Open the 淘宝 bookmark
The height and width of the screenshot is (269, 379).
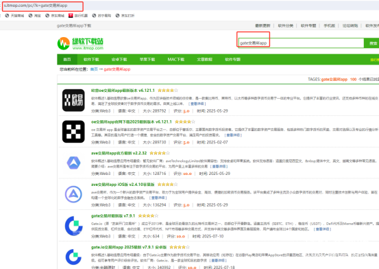35,16
